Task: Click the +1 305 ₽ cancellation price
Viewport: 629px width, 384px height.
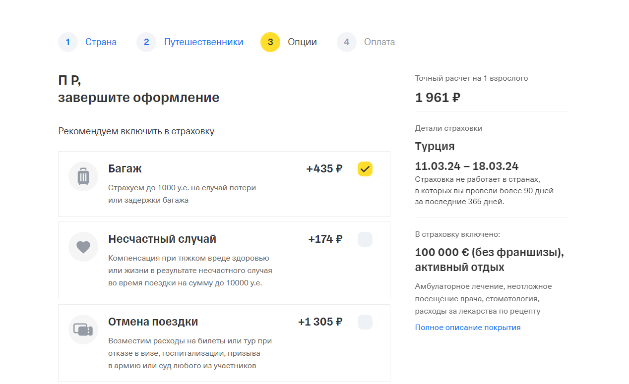Action: click(x=320, y=322)
